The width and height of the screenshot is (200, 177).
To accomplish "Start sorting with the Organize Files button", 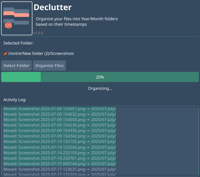I will (49, 66).
